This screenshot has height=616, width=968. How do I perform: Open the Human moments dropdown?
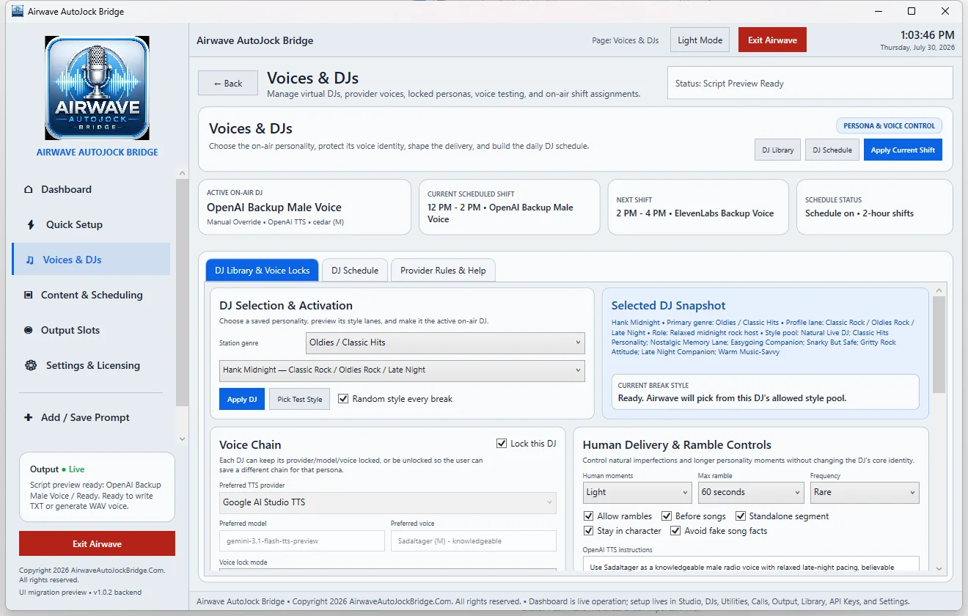(637, 492)
